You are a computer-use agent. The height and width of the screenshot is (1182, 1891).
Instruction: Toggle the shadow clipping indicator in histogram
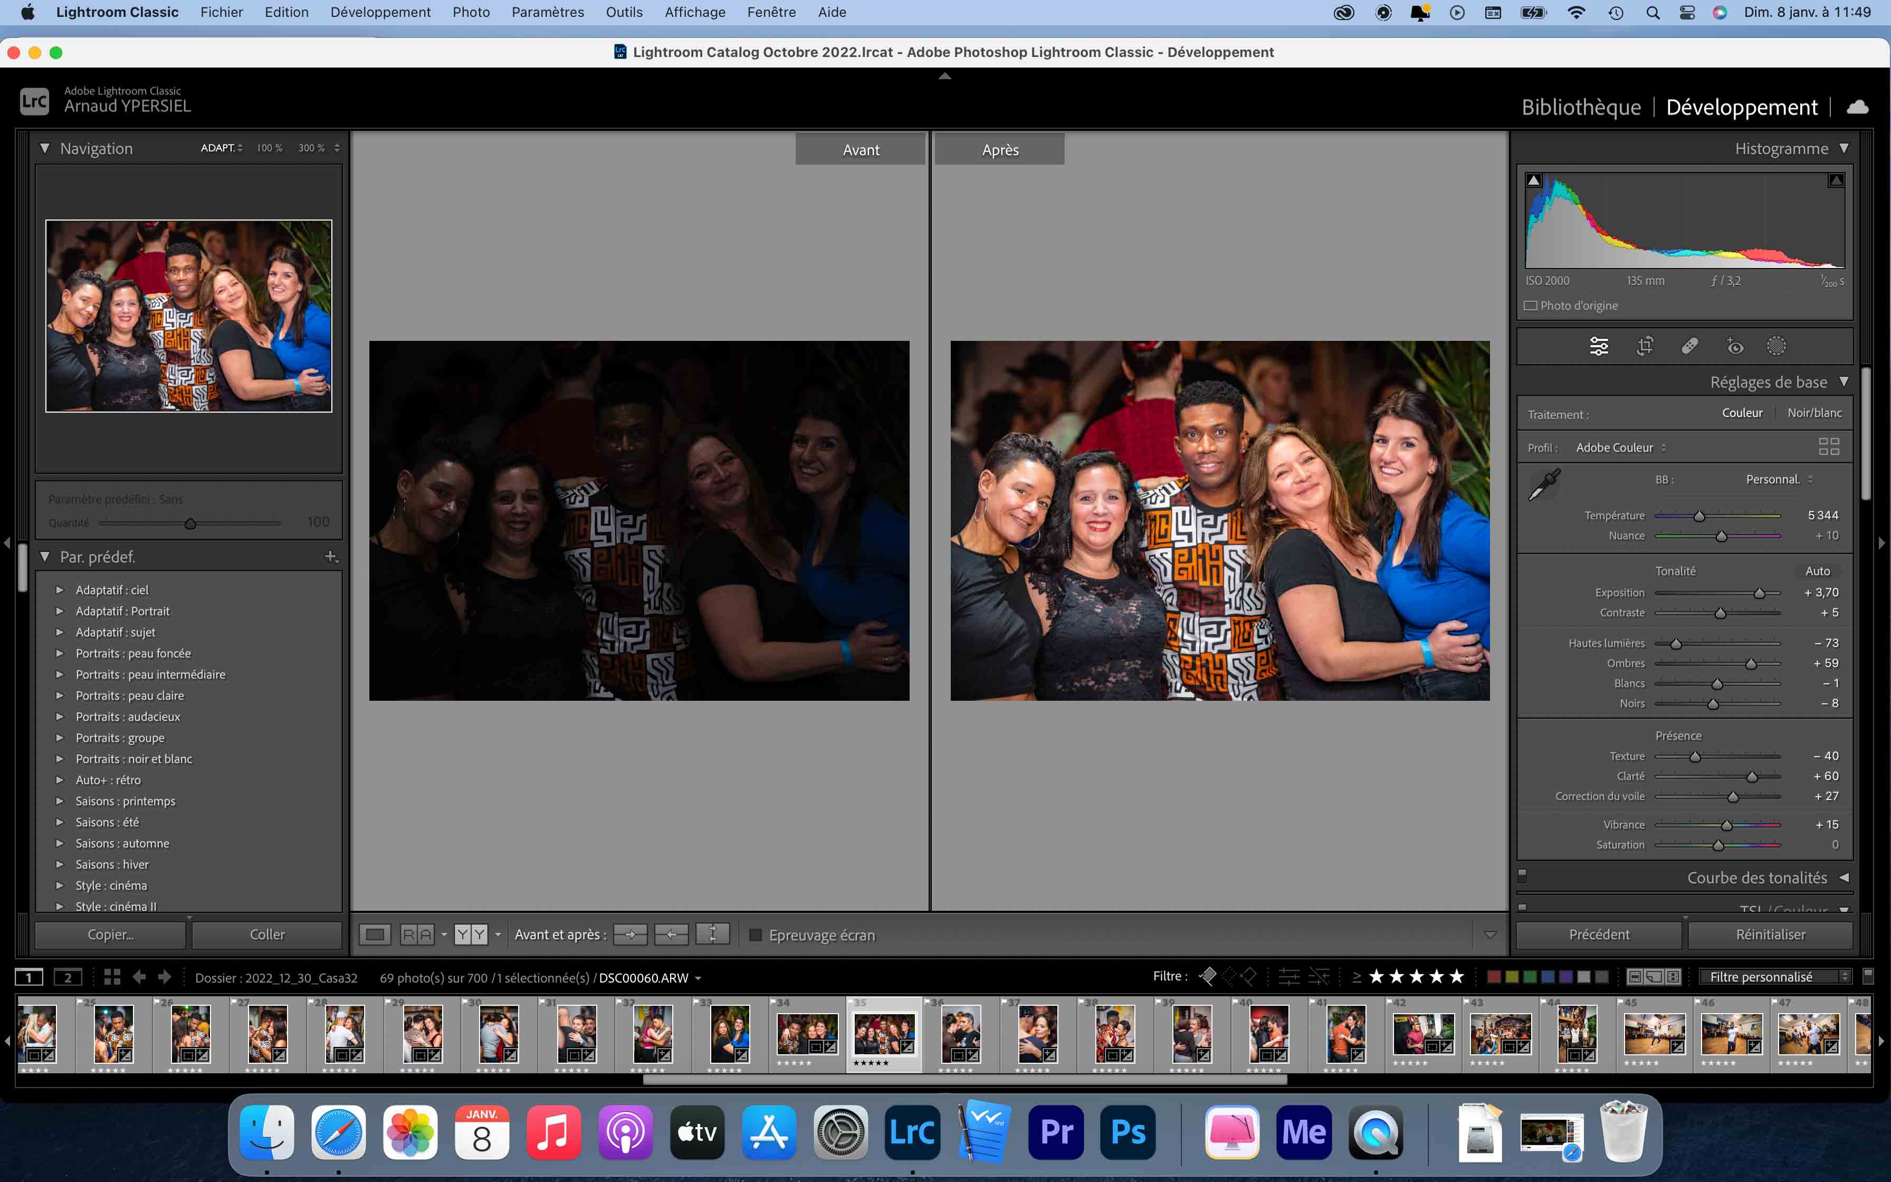click(1534, 180)
